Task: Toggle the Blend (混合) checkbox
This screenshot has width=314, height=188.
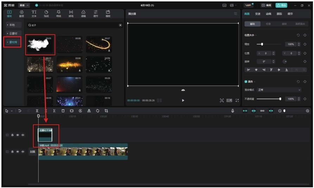Action: (246, 81)
